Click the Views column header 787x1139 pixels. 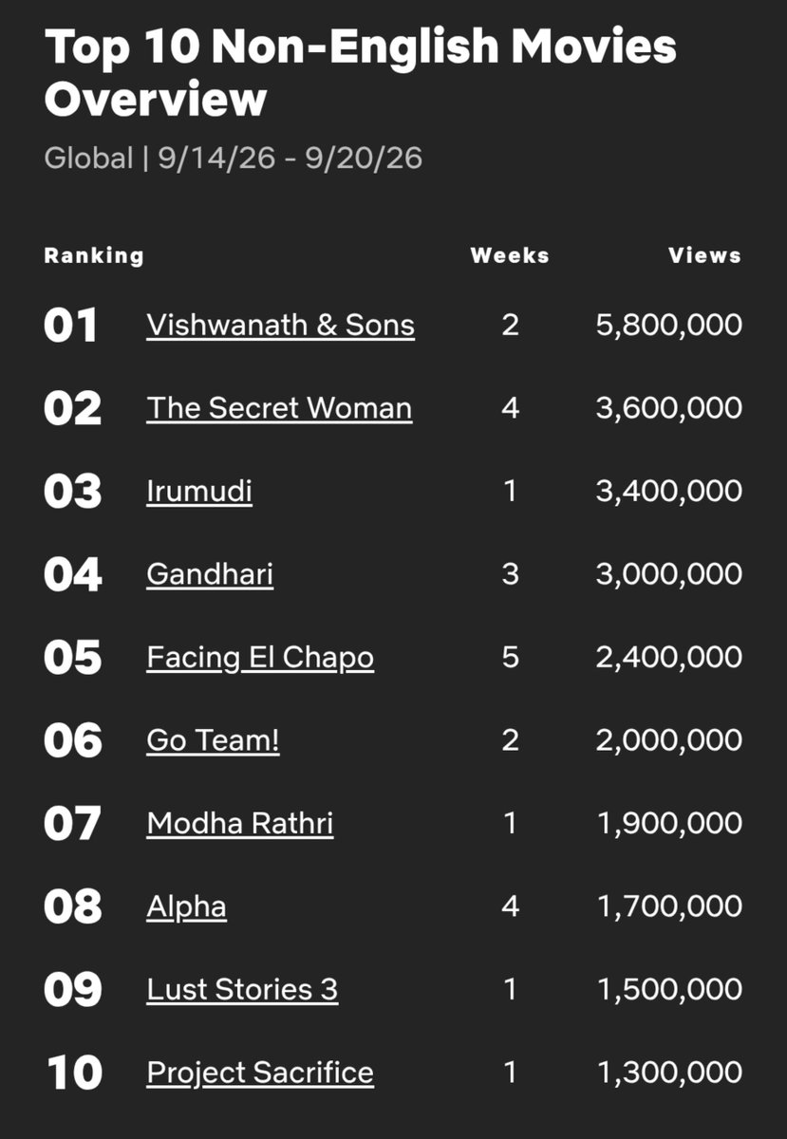pos(704,255)
